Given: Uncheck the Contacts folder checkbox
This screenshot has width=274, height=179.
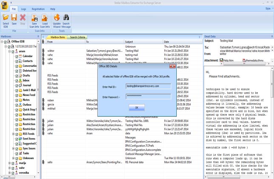Looking at the screenshot, I should 17,61.
